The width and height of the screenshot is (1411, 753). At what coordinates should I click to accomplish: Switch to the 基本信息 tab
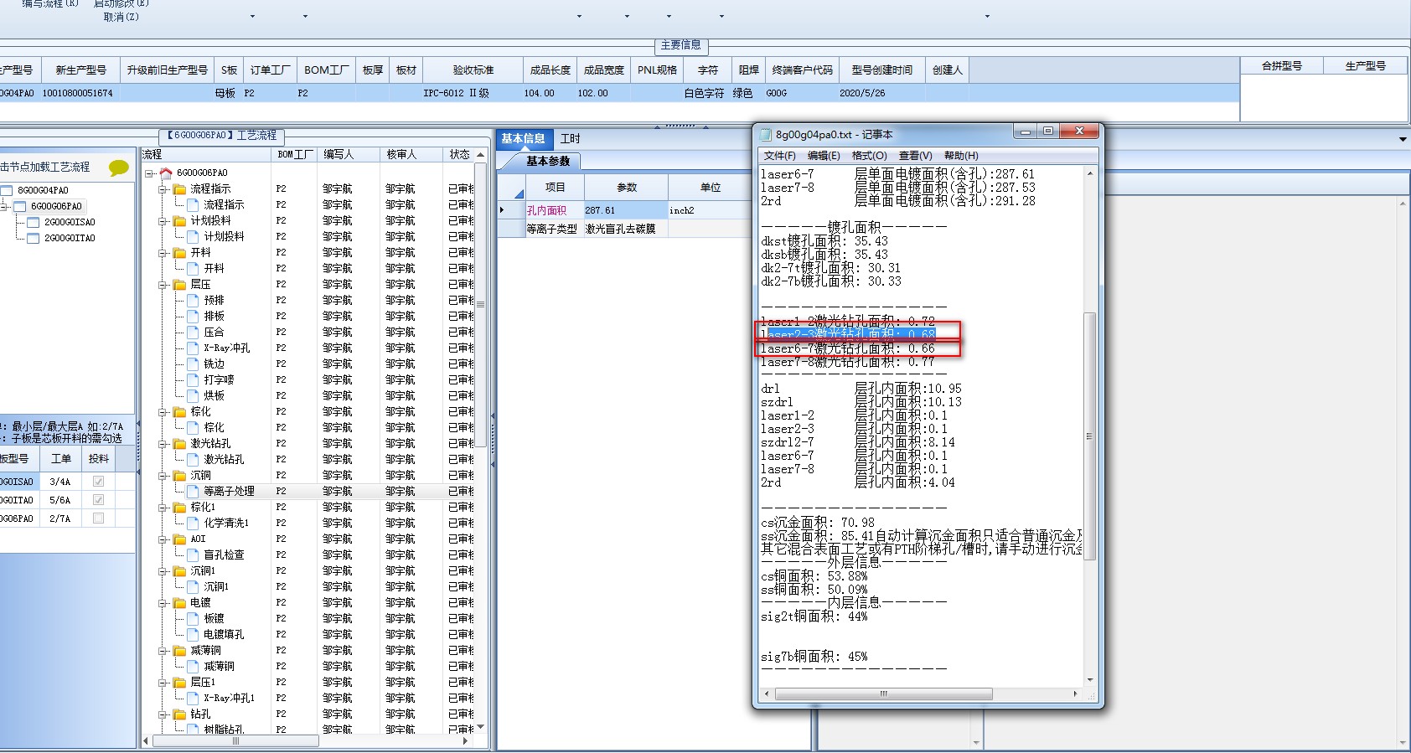(524, 139)
